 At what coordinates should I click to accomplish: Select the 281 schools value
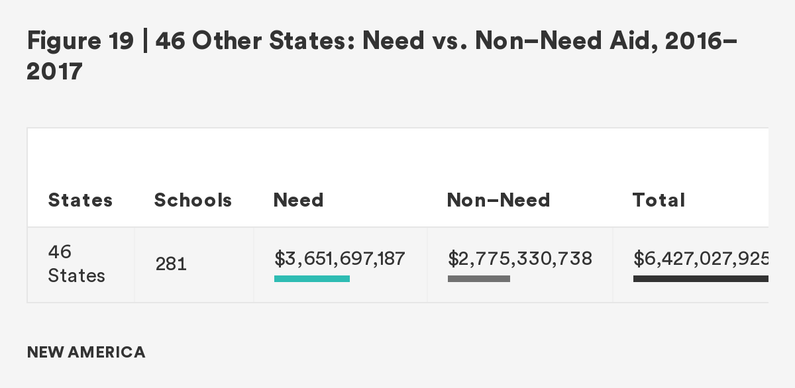tap(171, 264)
